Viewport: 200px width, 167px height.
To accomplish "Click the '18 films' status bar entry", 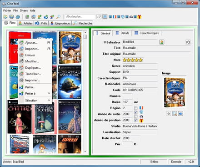I will [154, 162].
